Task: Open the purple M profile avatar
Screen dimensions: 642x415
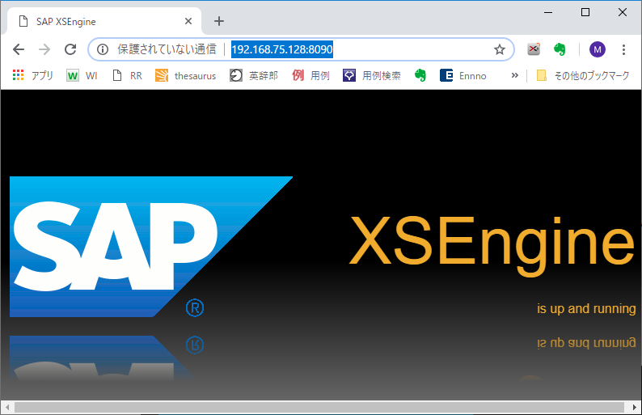Action: (597, 49)
